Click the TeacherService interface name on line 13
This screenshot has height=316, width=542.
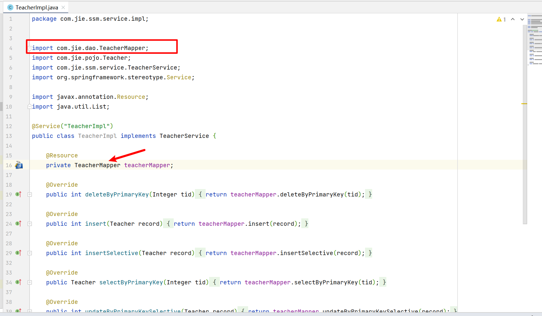tap(184, 136)
